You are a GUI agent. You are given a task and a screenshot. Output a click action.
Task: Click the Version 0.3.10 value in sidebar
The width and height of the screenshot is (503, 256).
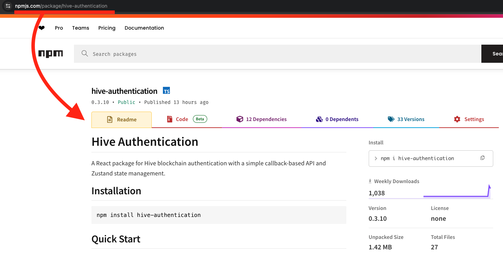pos(378,219)
